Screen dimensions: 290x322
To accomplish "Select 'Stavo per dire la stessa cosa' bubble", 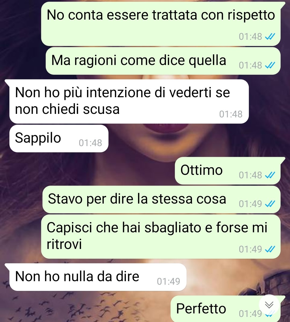I will 161,200.
